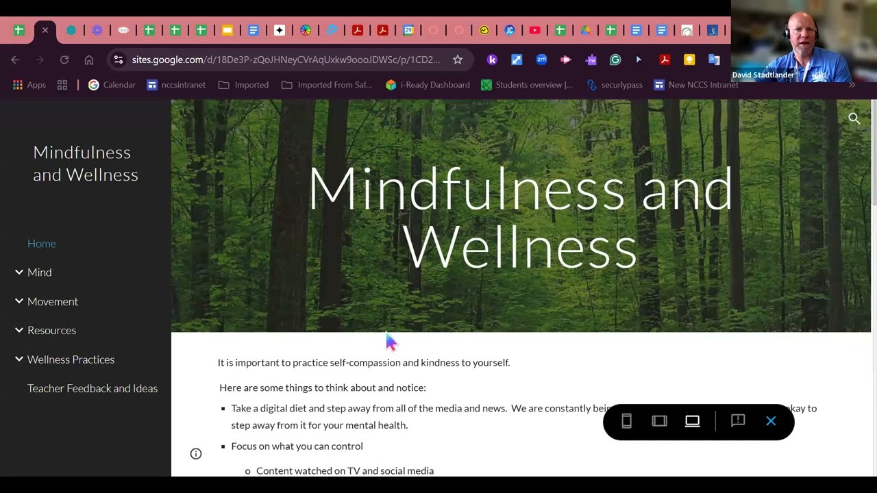The image size is (877, 493).
Task: Open the nccsintranet bookmark
Action: [x=176, y=85]
